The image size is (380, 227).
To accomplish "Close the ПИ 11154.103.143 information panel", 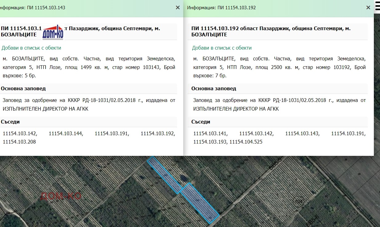I will [x=178, y=8].
